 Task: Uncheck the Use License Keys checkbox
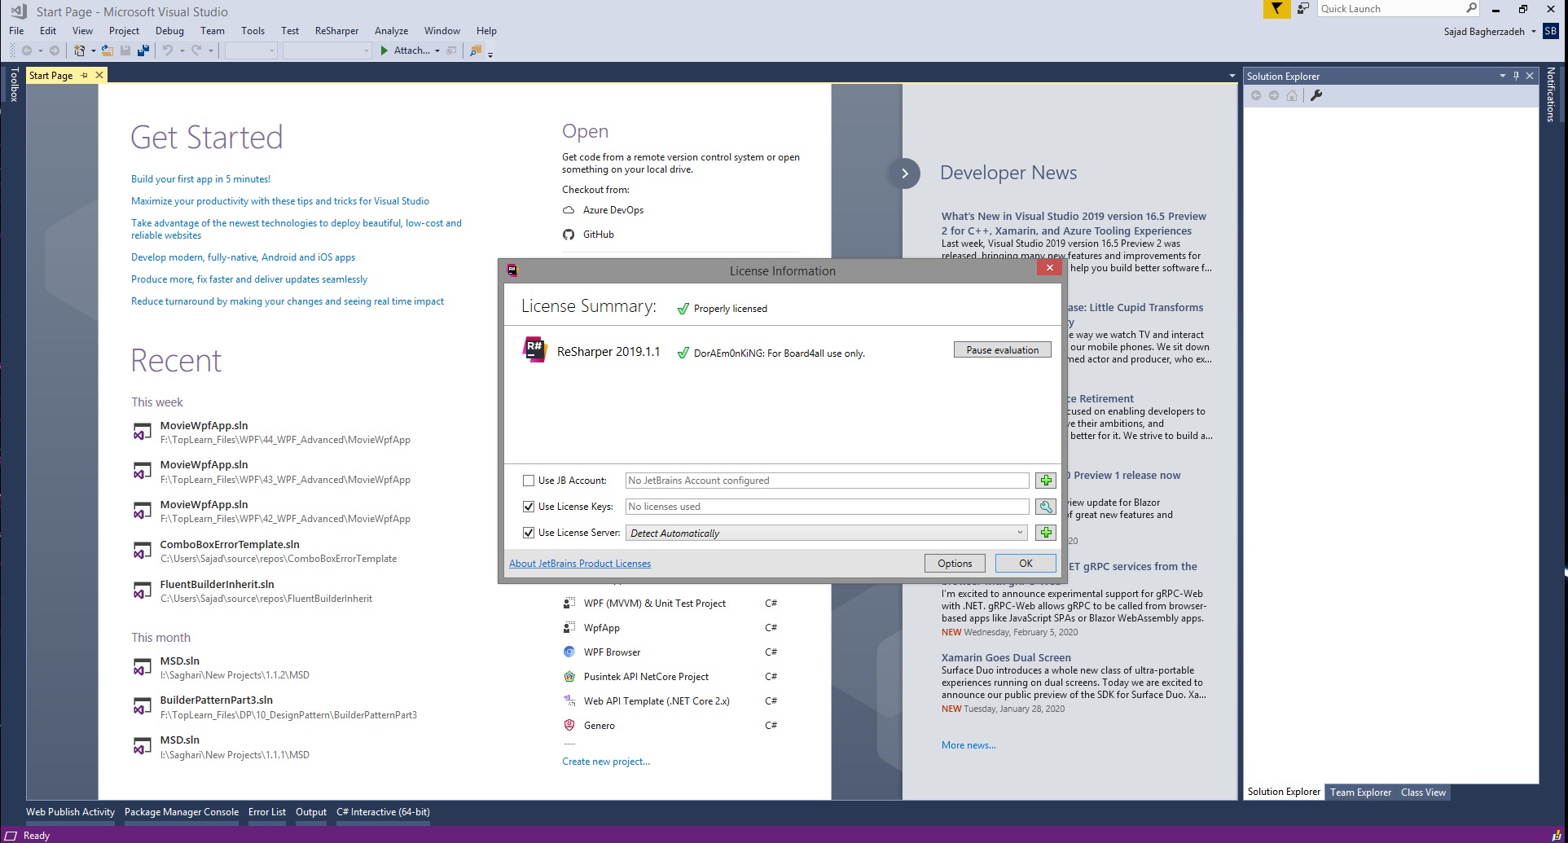(529, 507)
